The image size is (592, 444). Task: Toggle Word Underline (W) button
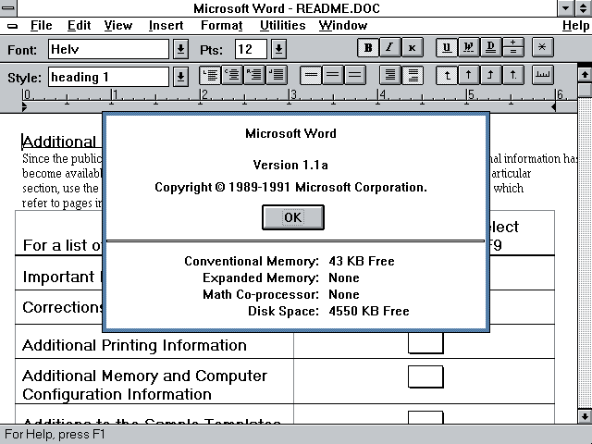coord(469,47)
